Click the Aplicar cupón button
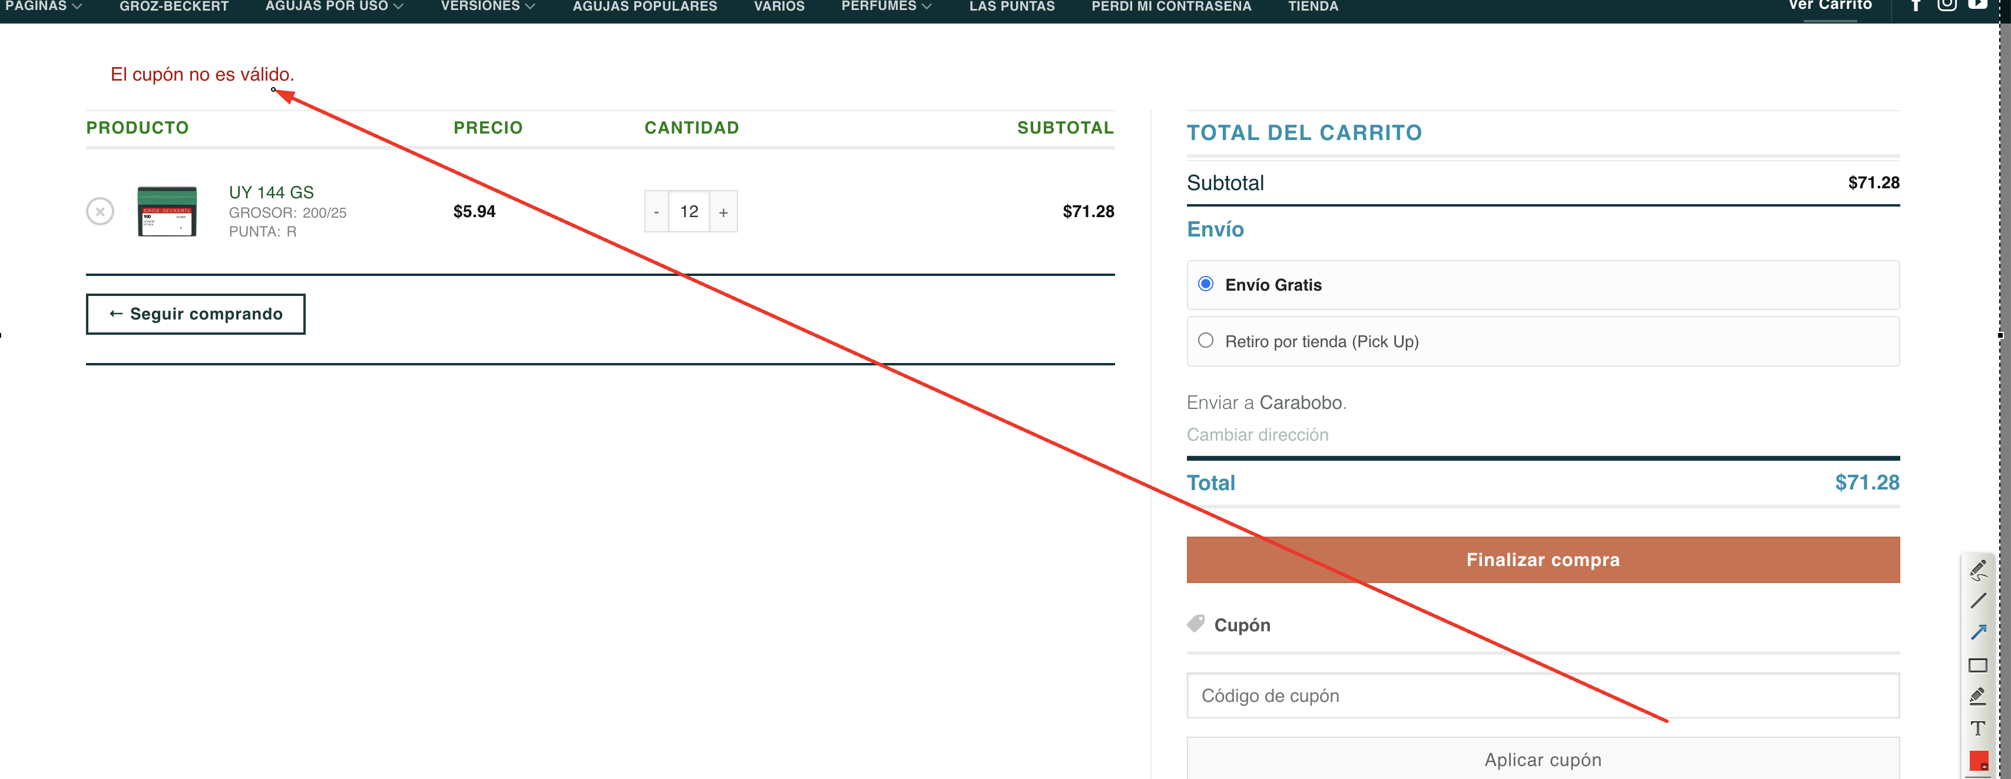The height and width of the screenshot is (779, 2011). tap(1543, 758)
